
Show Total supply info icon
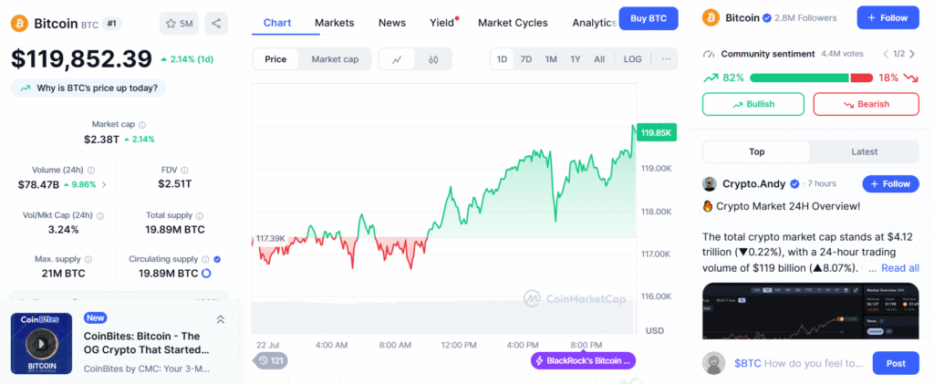tap(200, 216)
